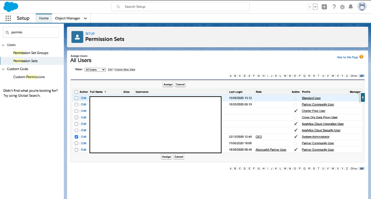The height and width of the screenshot is (199, 371).
Task: Click the bottom Cancel button
Action: [179, 157]
